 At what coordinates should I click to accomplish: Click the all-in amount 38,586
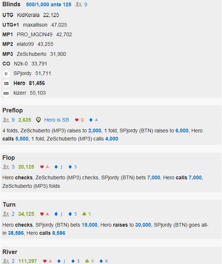16,233
